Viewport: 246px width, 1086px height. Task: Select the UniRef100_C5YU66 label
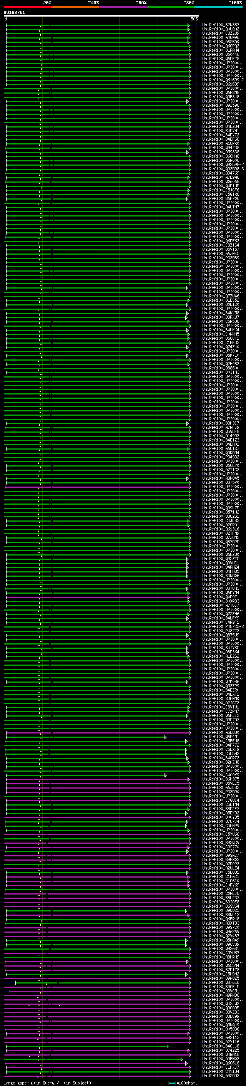coord(221,834)
